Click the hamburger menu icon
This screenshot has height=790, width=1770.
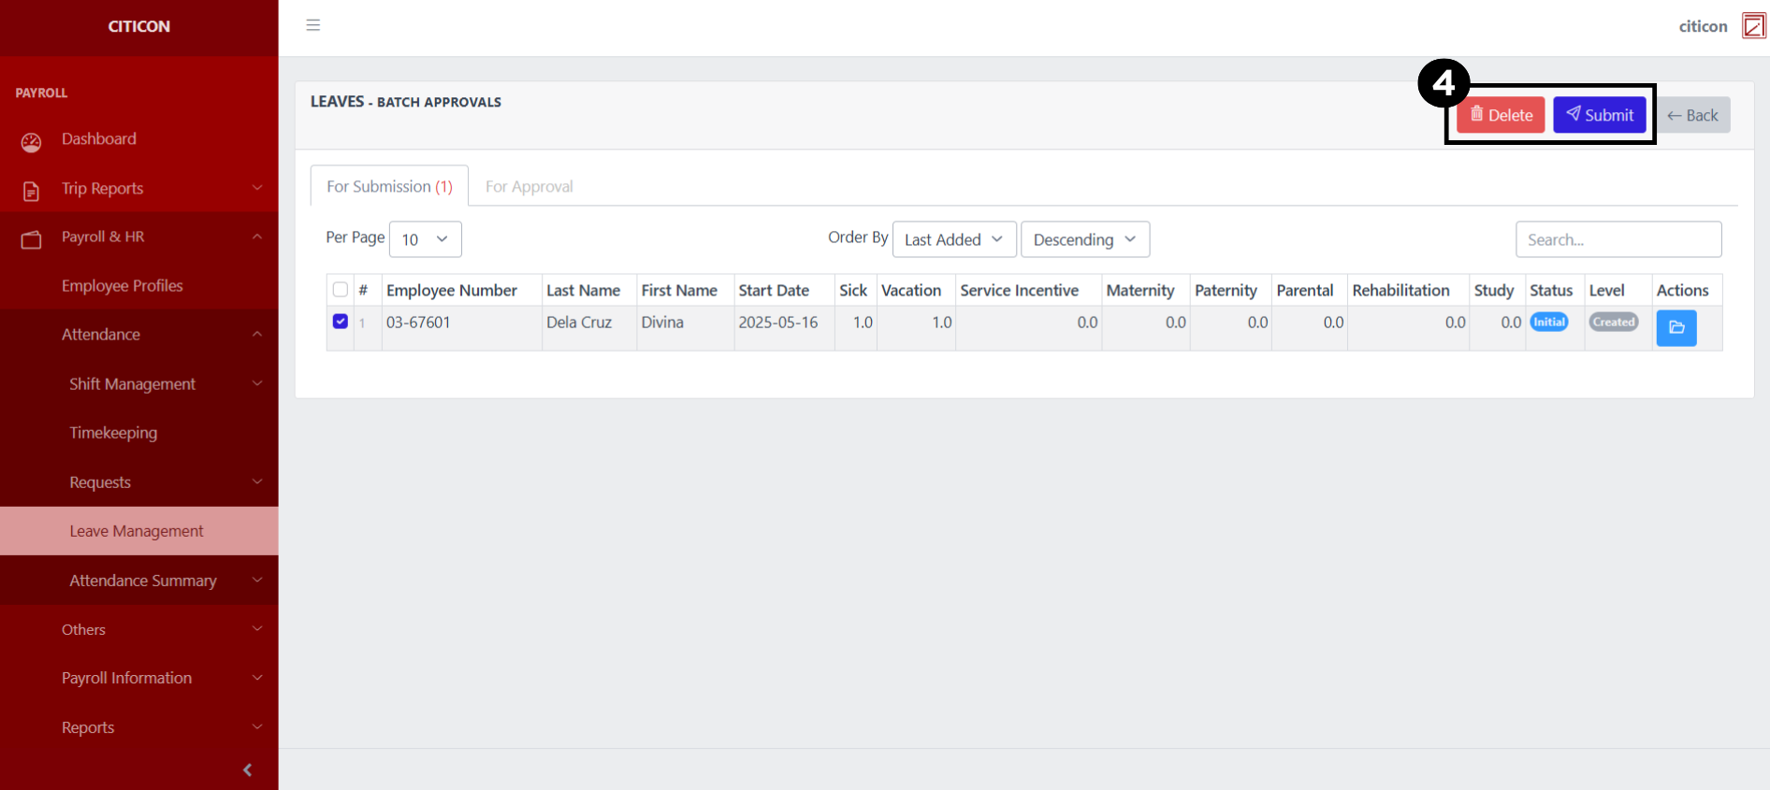click(x=313, y=25)
